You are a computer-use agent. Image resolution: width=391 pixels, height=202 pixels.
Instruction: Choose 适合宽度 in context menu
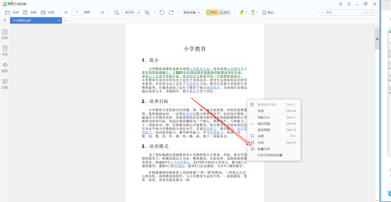274,130
